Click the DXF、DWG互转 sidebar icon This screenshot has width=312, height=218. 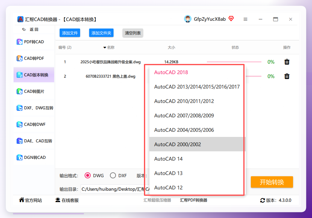(x=20, y=108)
